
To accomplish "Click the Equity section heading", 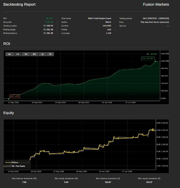I will coord(9,113).
